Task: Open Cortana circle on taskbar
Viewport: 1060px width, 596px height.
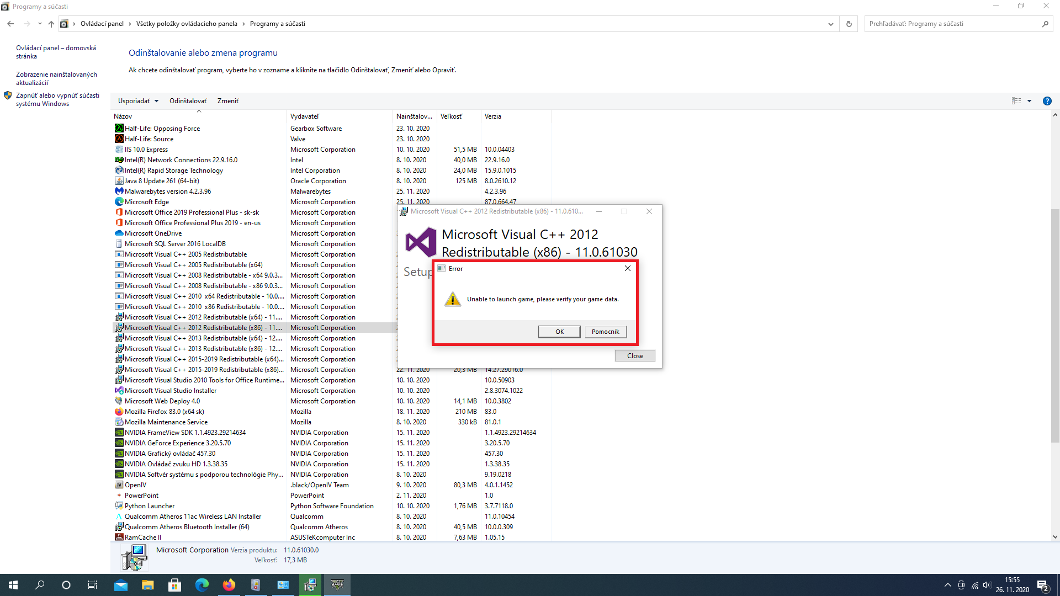Action: pyautogui.click(x=66, y=585)
